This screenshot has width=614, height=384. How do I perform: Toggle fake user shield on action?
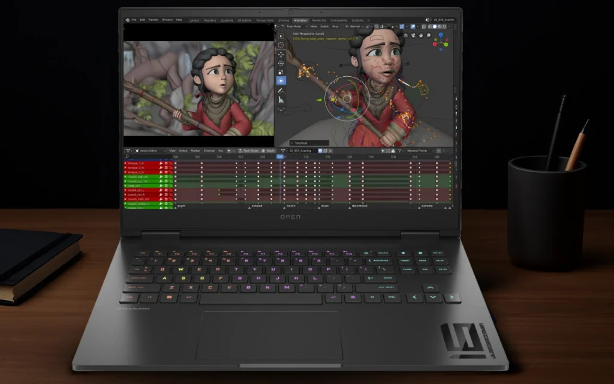click(320, 151)
